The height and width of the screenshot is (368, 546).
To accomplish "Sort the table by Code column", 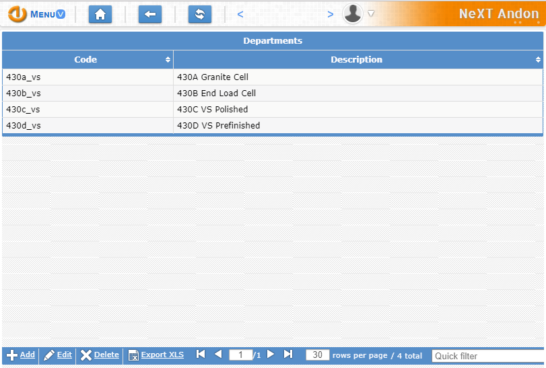I will coord(86,60).
